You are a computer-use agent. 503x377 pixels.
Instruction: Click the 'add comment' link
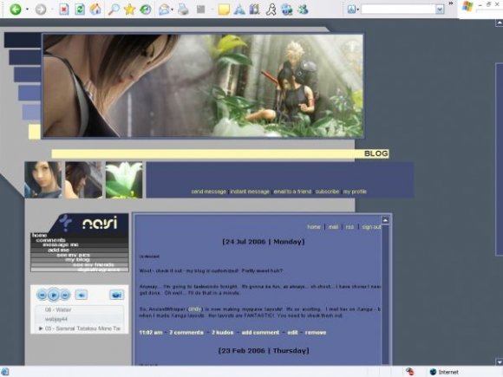[260, 333]
